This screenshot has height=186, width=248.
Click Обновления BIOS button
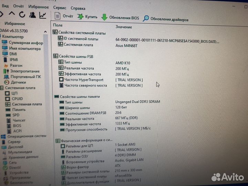[x=120, y=18]
